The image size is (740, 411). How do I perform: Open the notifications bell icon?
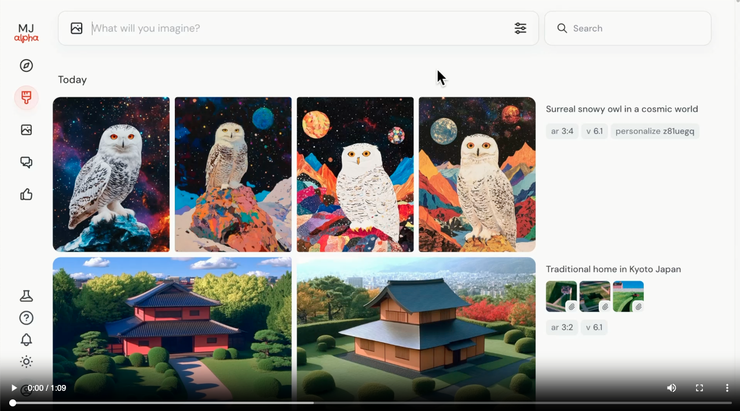click(x=27, y=340)
